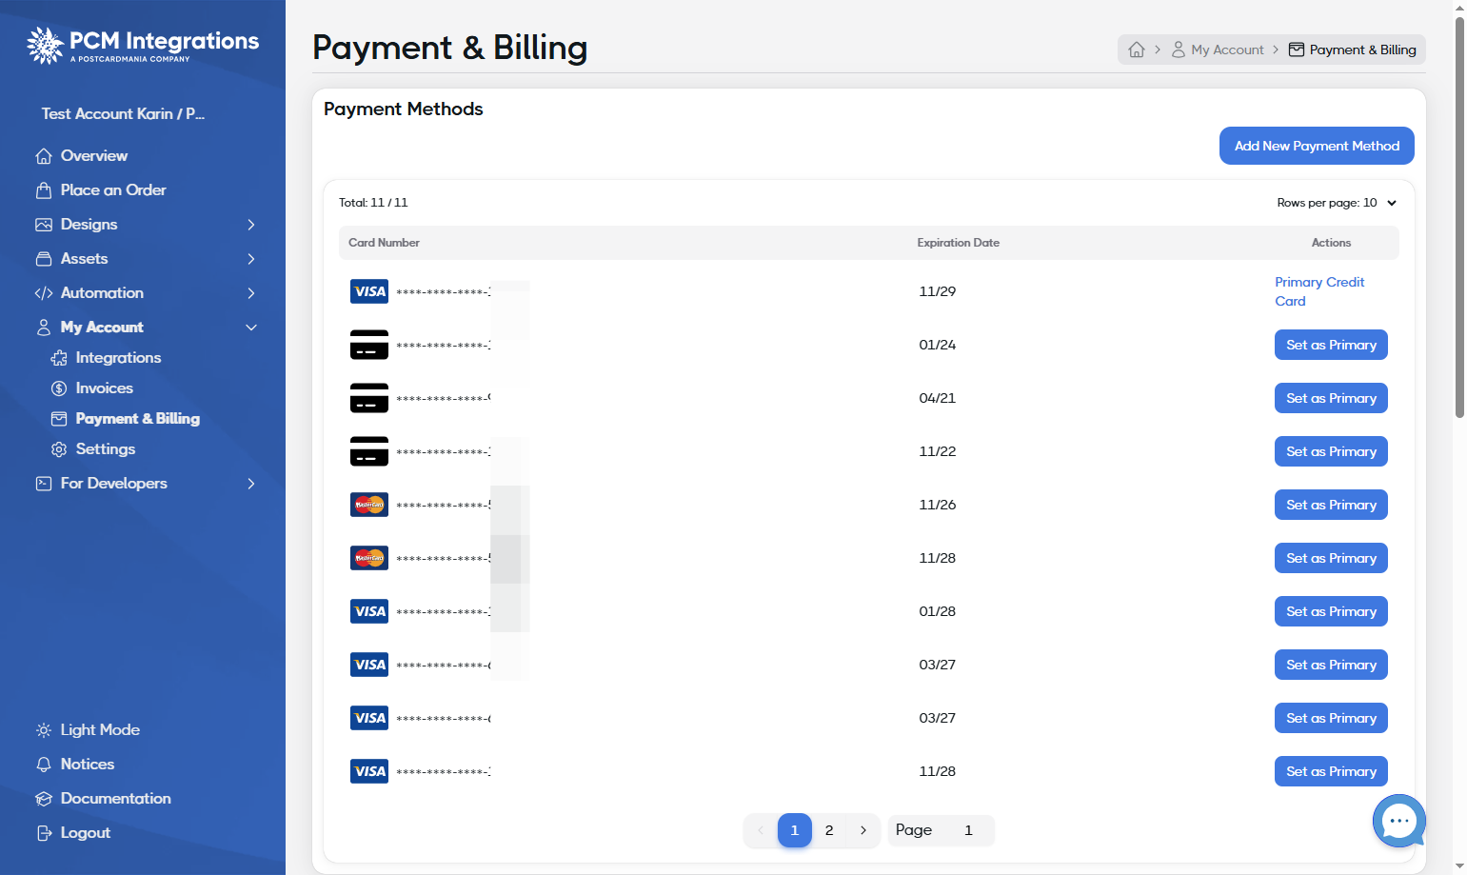The height and width of the screenshot is (875, 1467).
Task: Click the Place an Order bag icon
Action: point(44,190)
